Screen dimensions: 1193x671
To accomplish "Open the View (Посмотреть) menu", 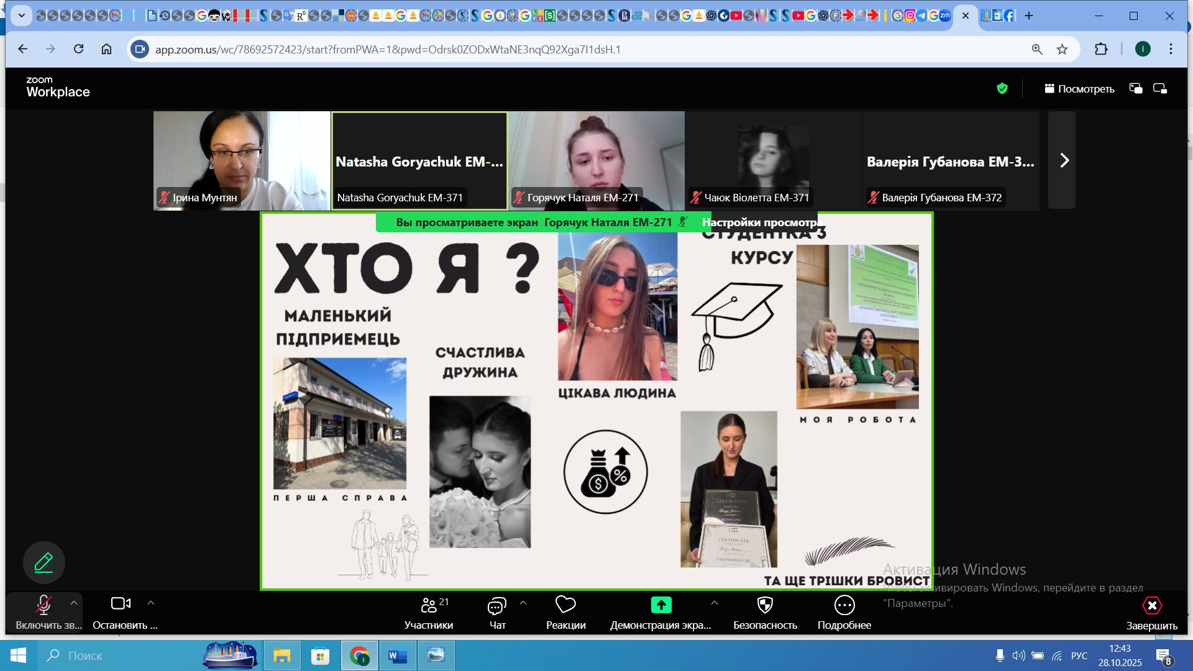I will tap(1079, 89).
